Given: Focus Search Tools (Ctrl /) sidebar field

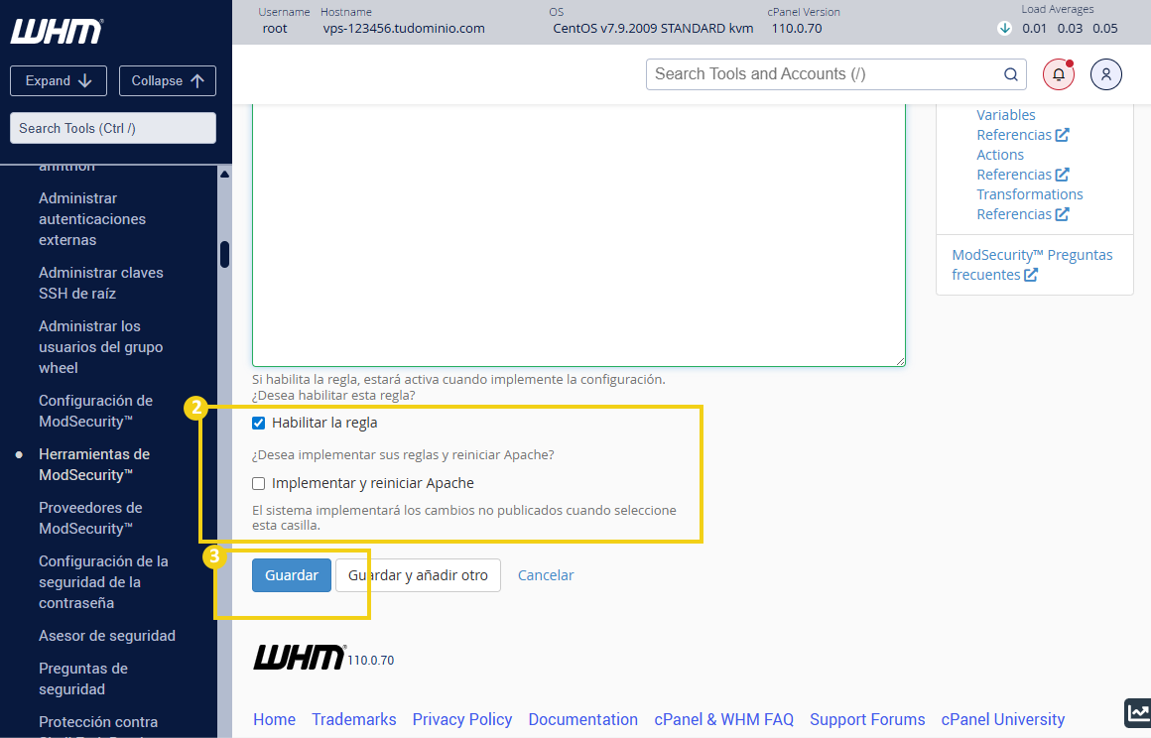Looking at the screenshot, I should coord(113,128).
